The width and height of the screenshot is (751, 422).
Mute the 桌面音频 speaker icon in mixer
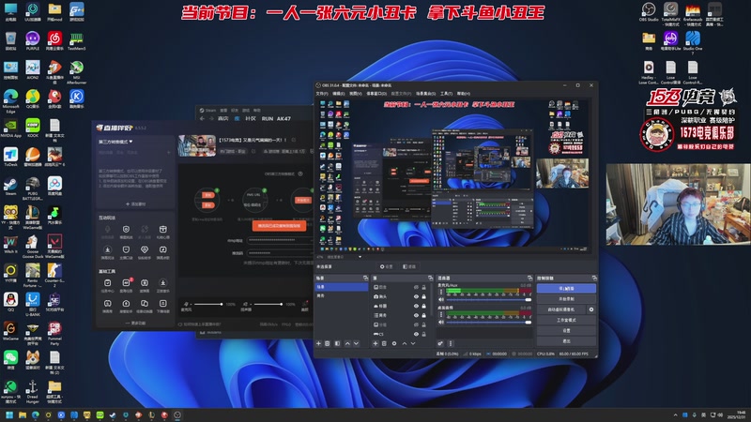(441, 322)
